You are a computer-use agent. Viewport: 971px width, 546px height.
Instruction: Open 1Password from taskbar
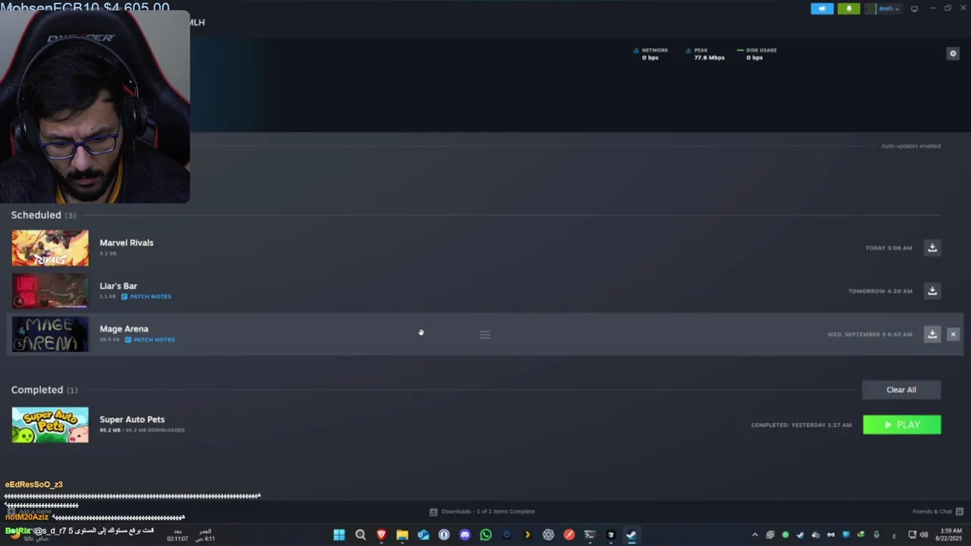point(444,535)
